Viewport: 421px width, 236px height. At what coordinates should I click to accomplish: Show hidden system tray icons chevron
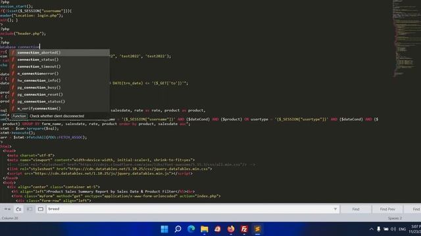(371, 229)
